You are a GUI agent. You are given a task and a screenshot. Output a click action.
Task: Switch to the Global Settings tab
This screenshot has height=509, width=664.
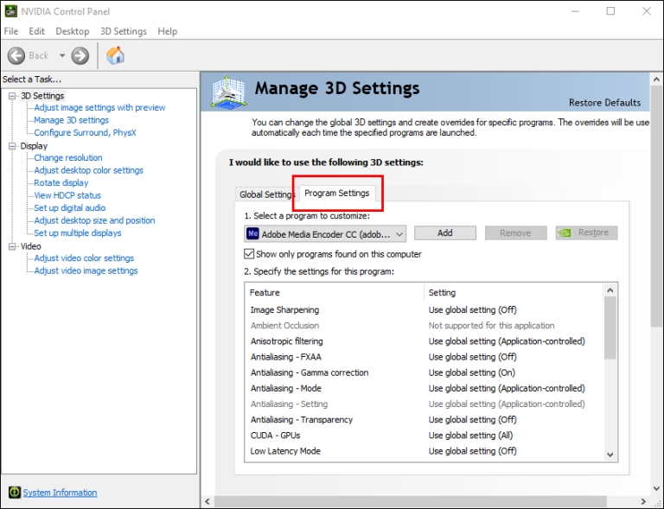click(265, 194)
